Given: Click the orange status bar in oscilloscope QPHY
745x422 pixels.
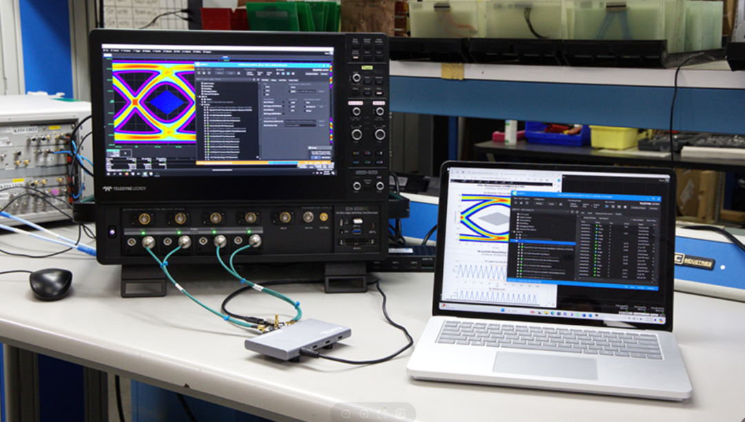Looking at the screenshot, I should [263, 163].
